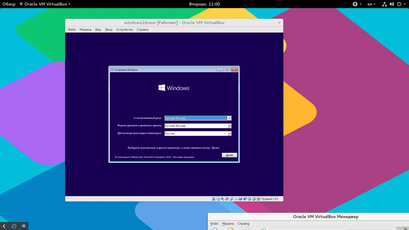Click the clock showing Вторник, 11:00

pos(204,4)
